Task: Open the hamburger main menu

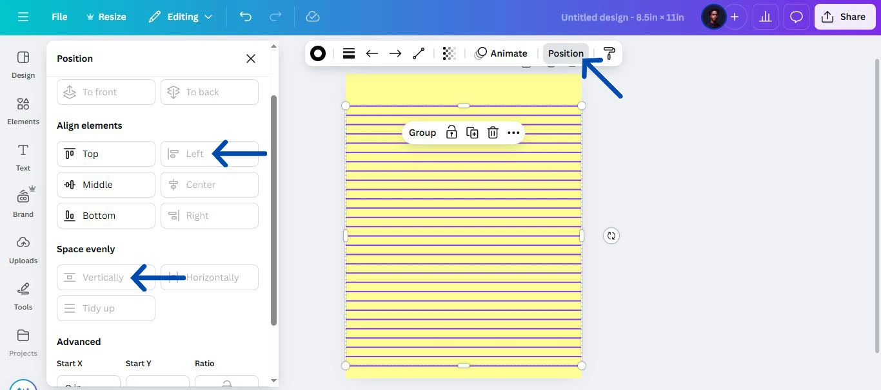Action: [x=23, y=17]
